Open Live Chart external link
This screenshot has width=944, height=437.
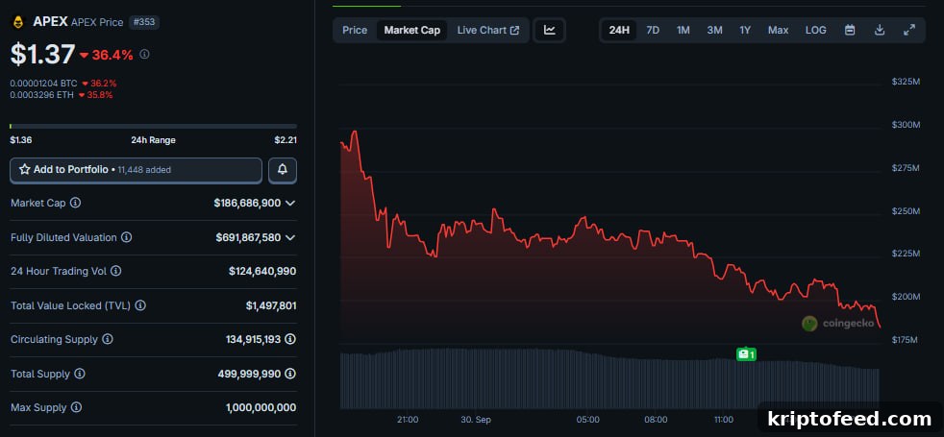[488, 30]
